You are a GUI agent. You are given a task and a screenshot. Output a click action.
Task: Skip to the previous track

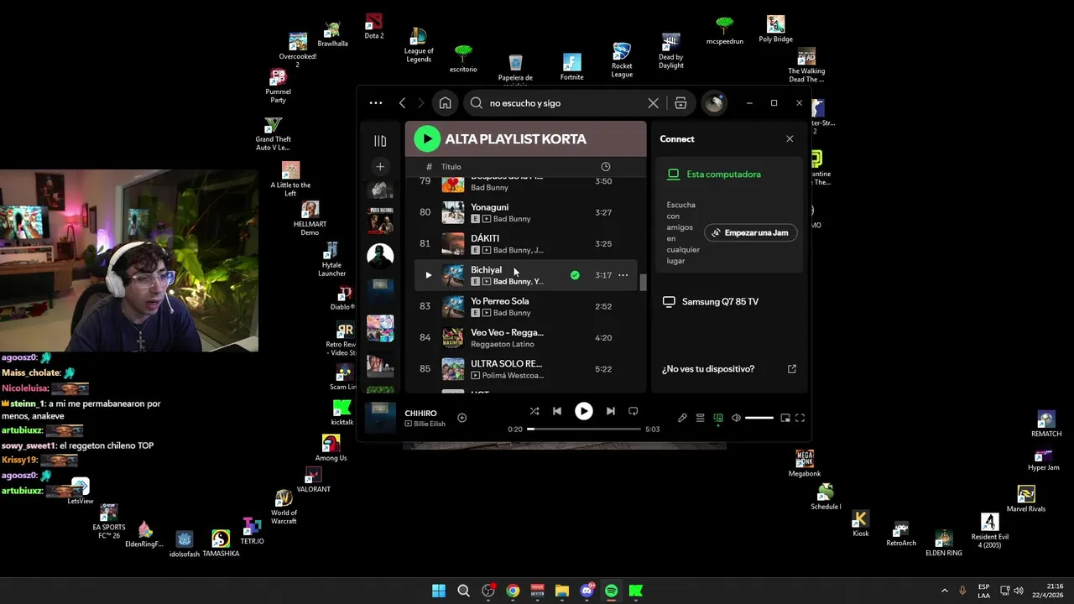557,411
